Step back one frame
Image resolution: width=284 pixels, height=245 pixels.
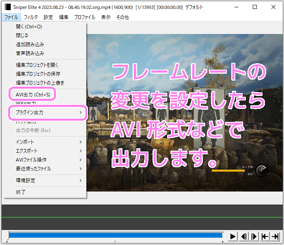(243, 236)
